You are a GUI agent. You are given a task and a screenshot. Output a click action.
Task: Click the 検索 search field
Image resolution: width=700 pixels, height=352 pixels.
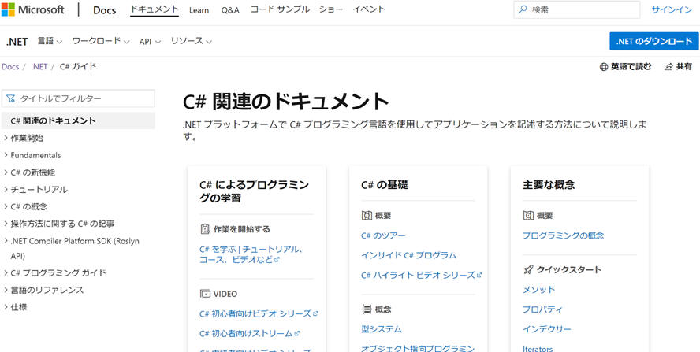coord(576,9)
